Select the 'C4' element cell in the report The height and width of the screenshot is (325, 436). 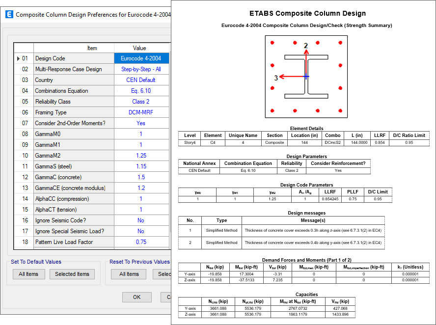(x=213, y=143)
